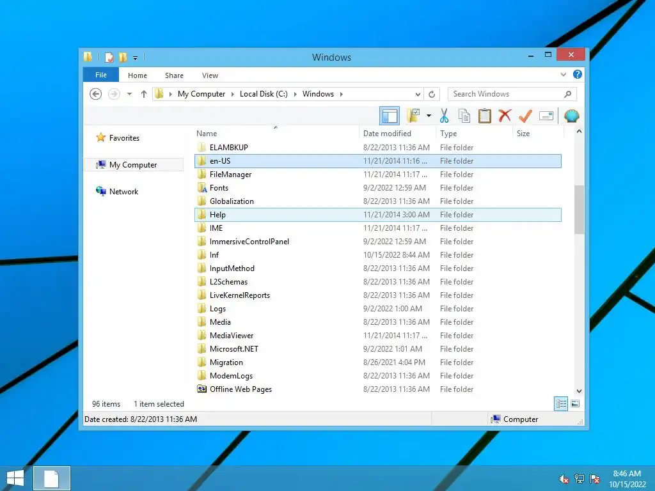Select the Globalization folder
The height and width of the screenshot is (491, 655).
[378, 201]
